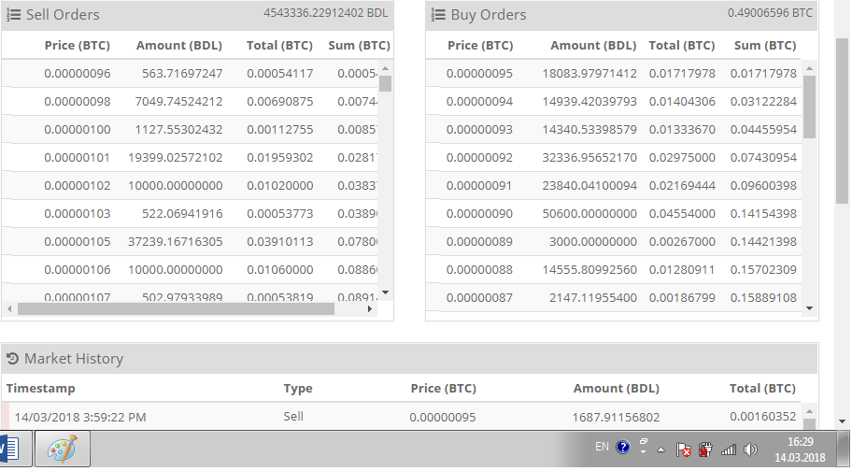Click the power plug tray icon

pyautogui.click(x=706, y=450)
